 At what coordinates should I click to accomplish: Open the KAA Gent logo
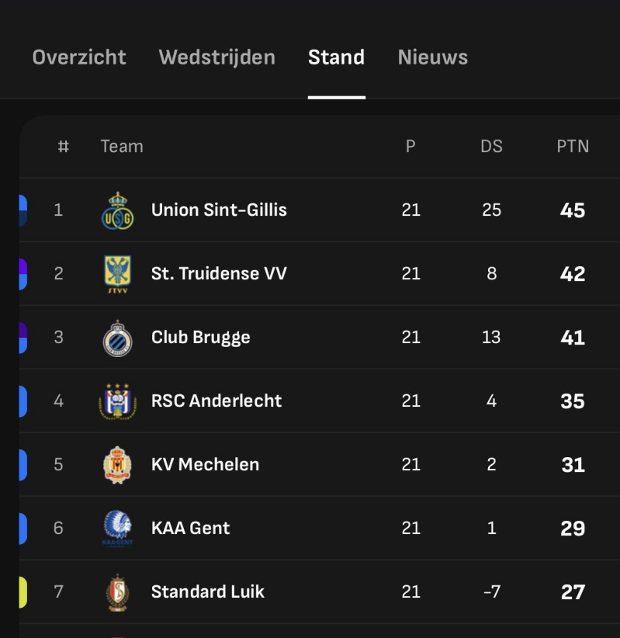click(118, 529)
